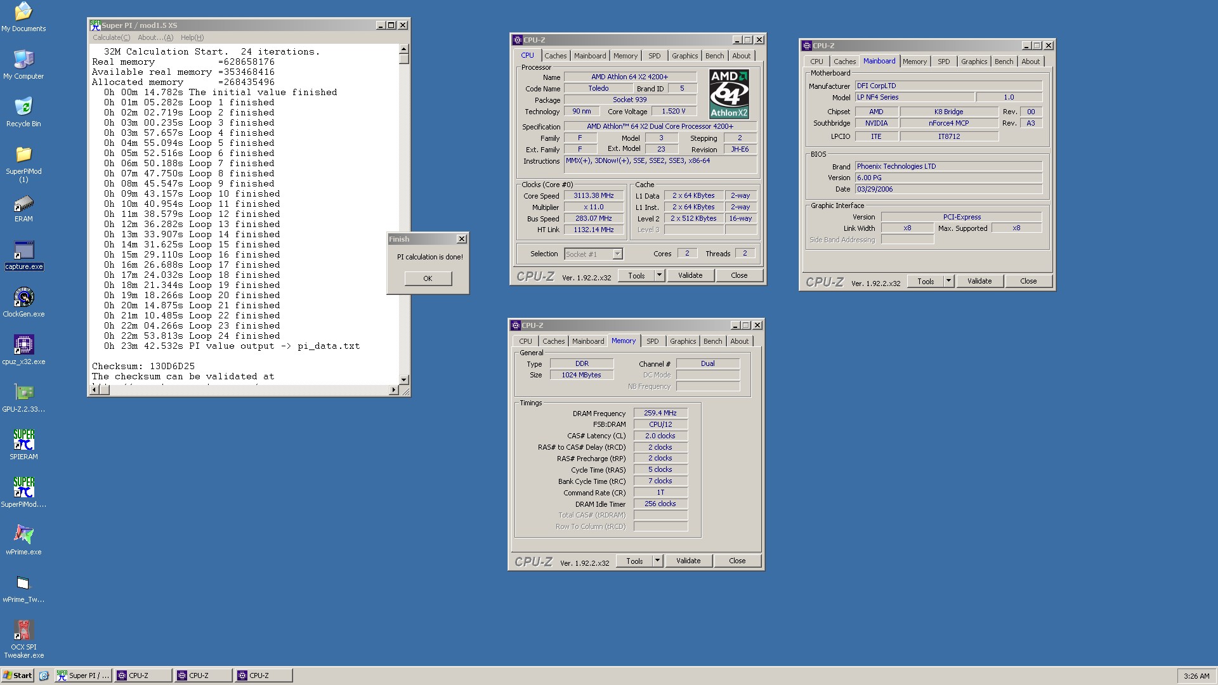This screenshot has height=685, width=1218.
Task: Click Validate in CPU-Z Mainboard window
Action: pyautogui.click(x=979, y=281)
